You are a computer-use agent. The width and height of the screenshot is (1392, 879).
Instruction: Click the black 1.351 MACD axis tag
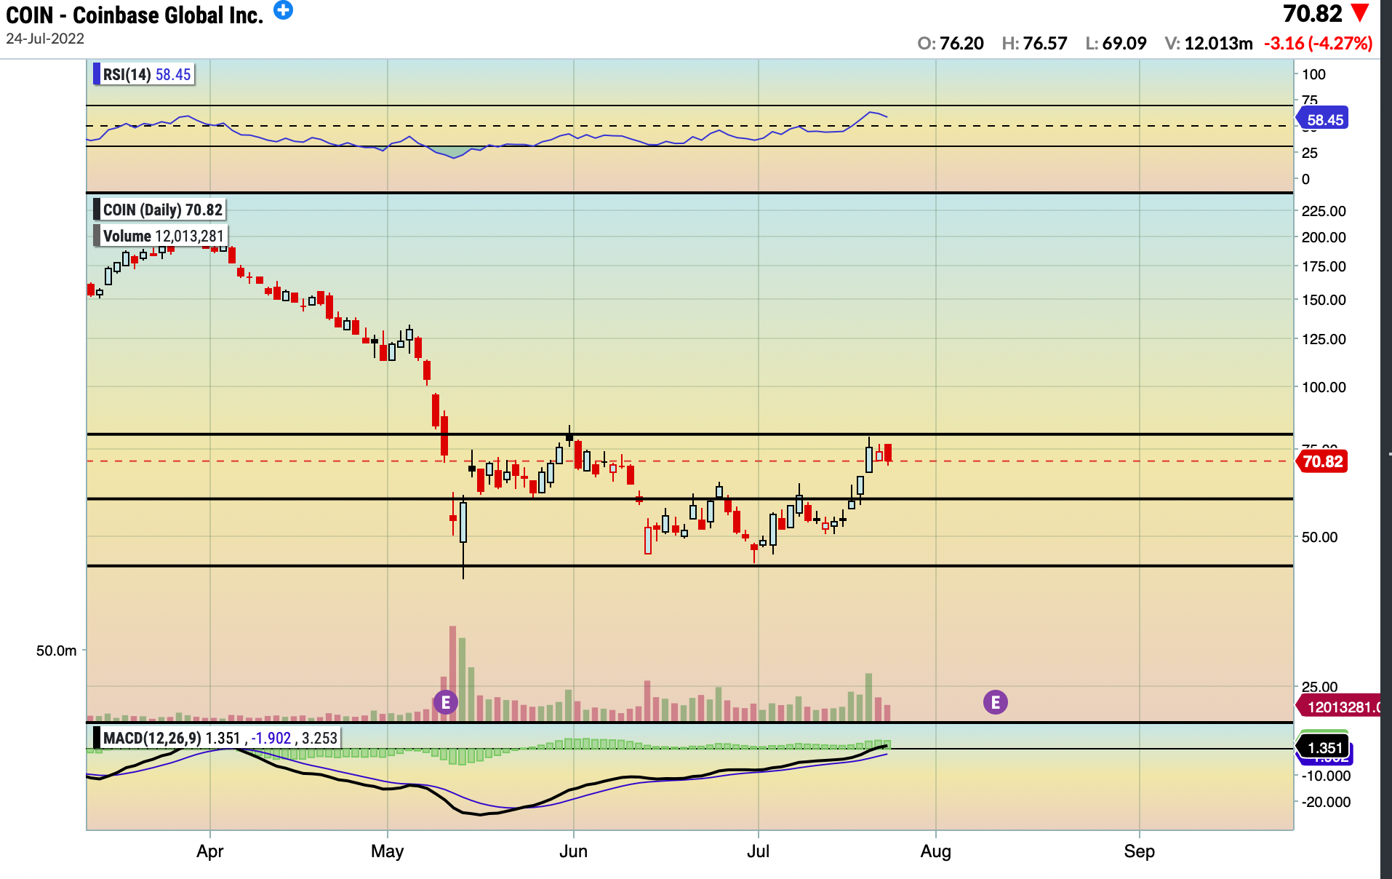[x=1323, y=748]
